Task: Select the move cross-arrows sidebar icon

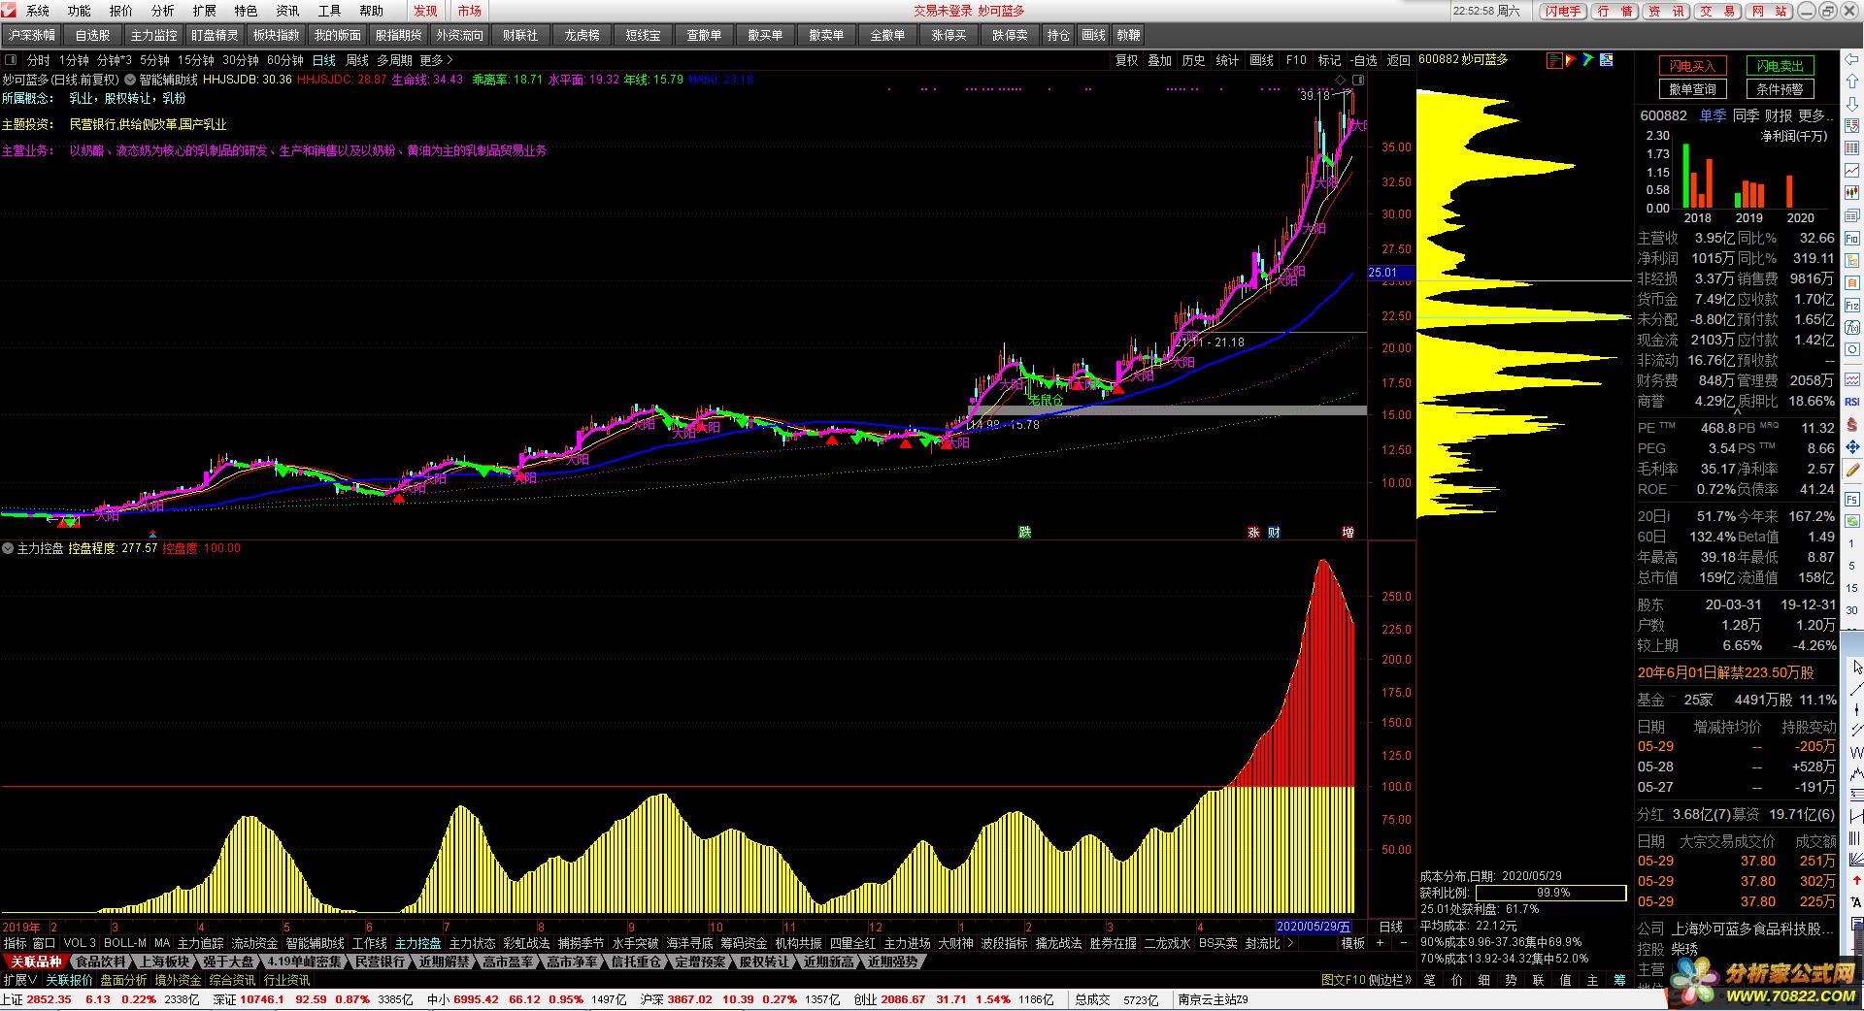Action: pos(1852,447)
